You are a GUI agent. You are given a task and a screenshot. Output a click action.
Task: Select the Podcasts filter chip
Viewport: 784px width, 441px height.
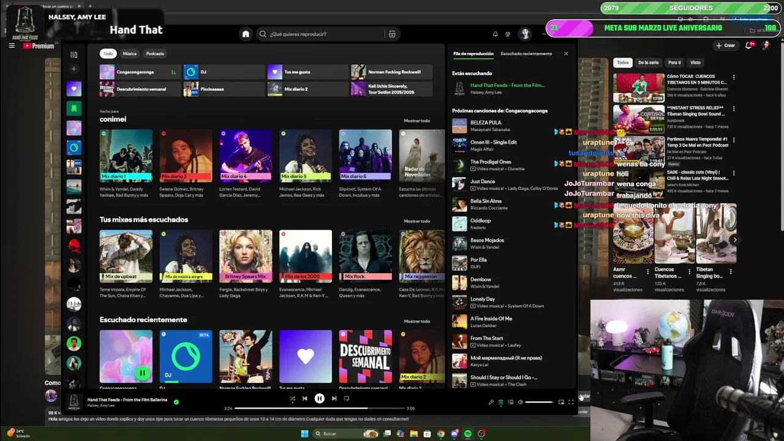[155, 54]
